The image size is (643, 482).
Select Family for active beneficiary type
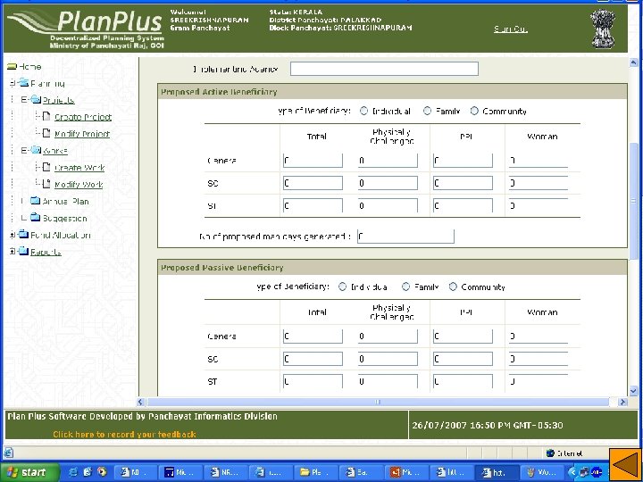[427, 111]
